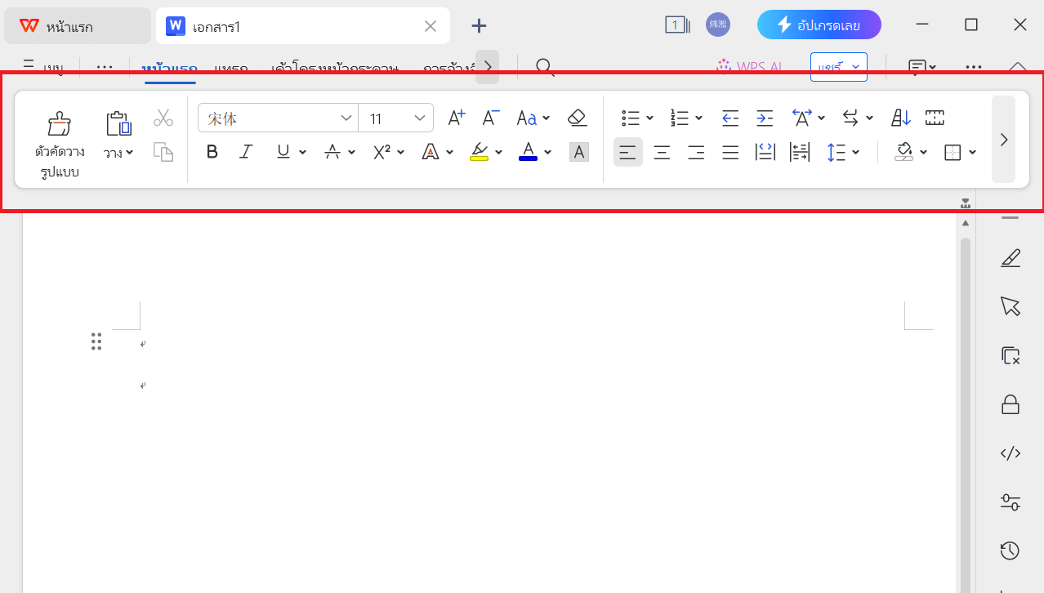Show more ribbon tabs with arrow
The width and height of the screenshot is (1044, 593).
487,67
